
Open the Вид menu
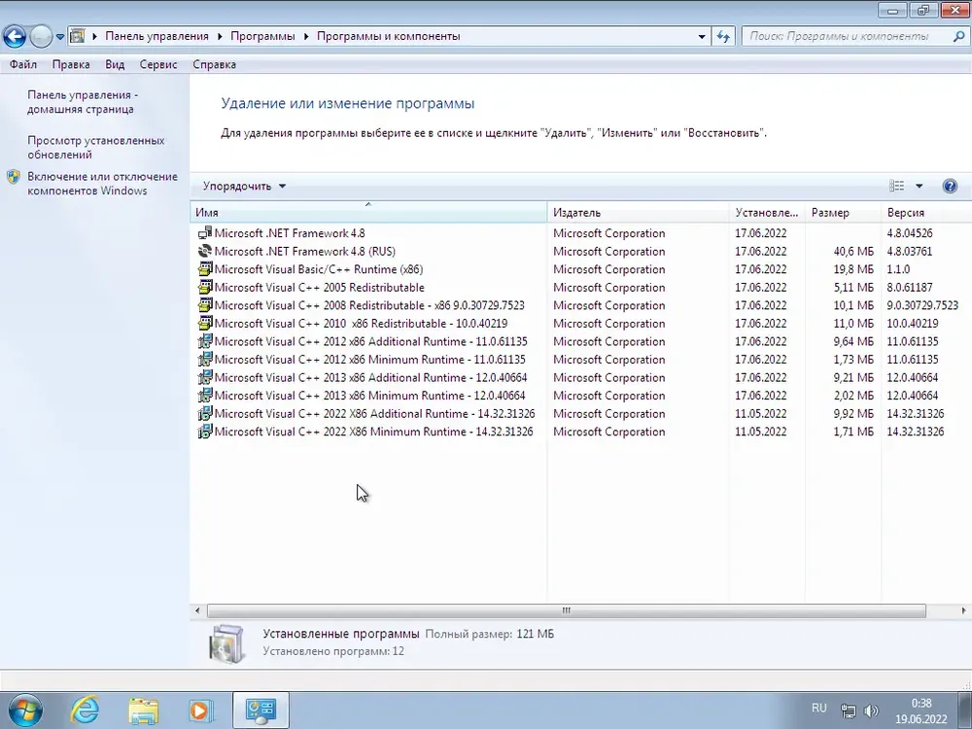pos(115,64)
